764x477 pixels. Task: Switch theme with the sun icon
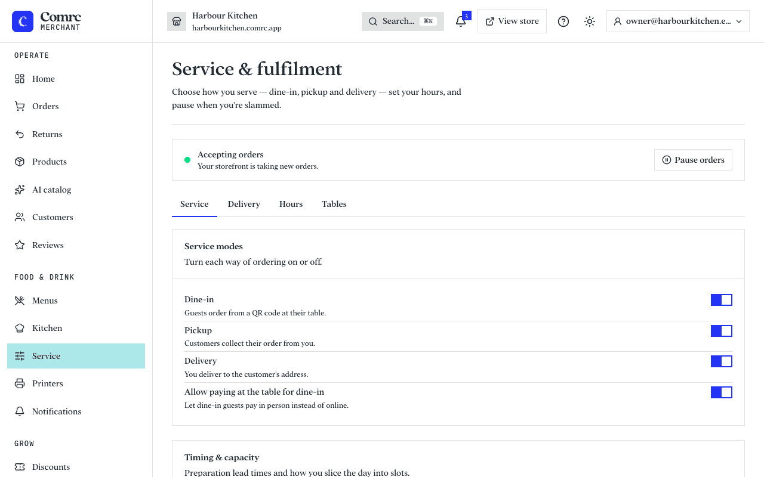click(590, 21)
